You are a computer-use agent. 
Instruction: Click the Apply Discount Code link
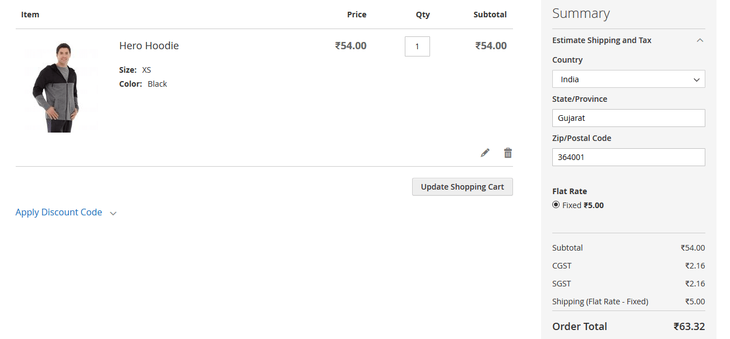coord(59,213)
